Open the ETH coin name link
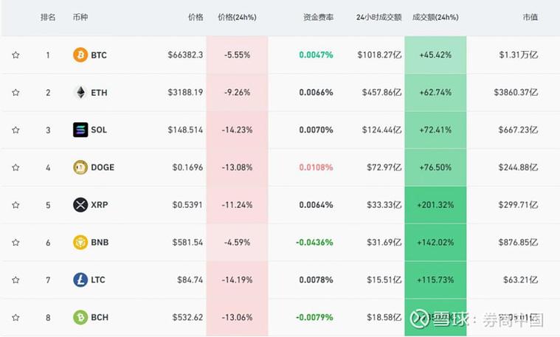This screenshot has height=337, width=560. [x=99, y=93]
